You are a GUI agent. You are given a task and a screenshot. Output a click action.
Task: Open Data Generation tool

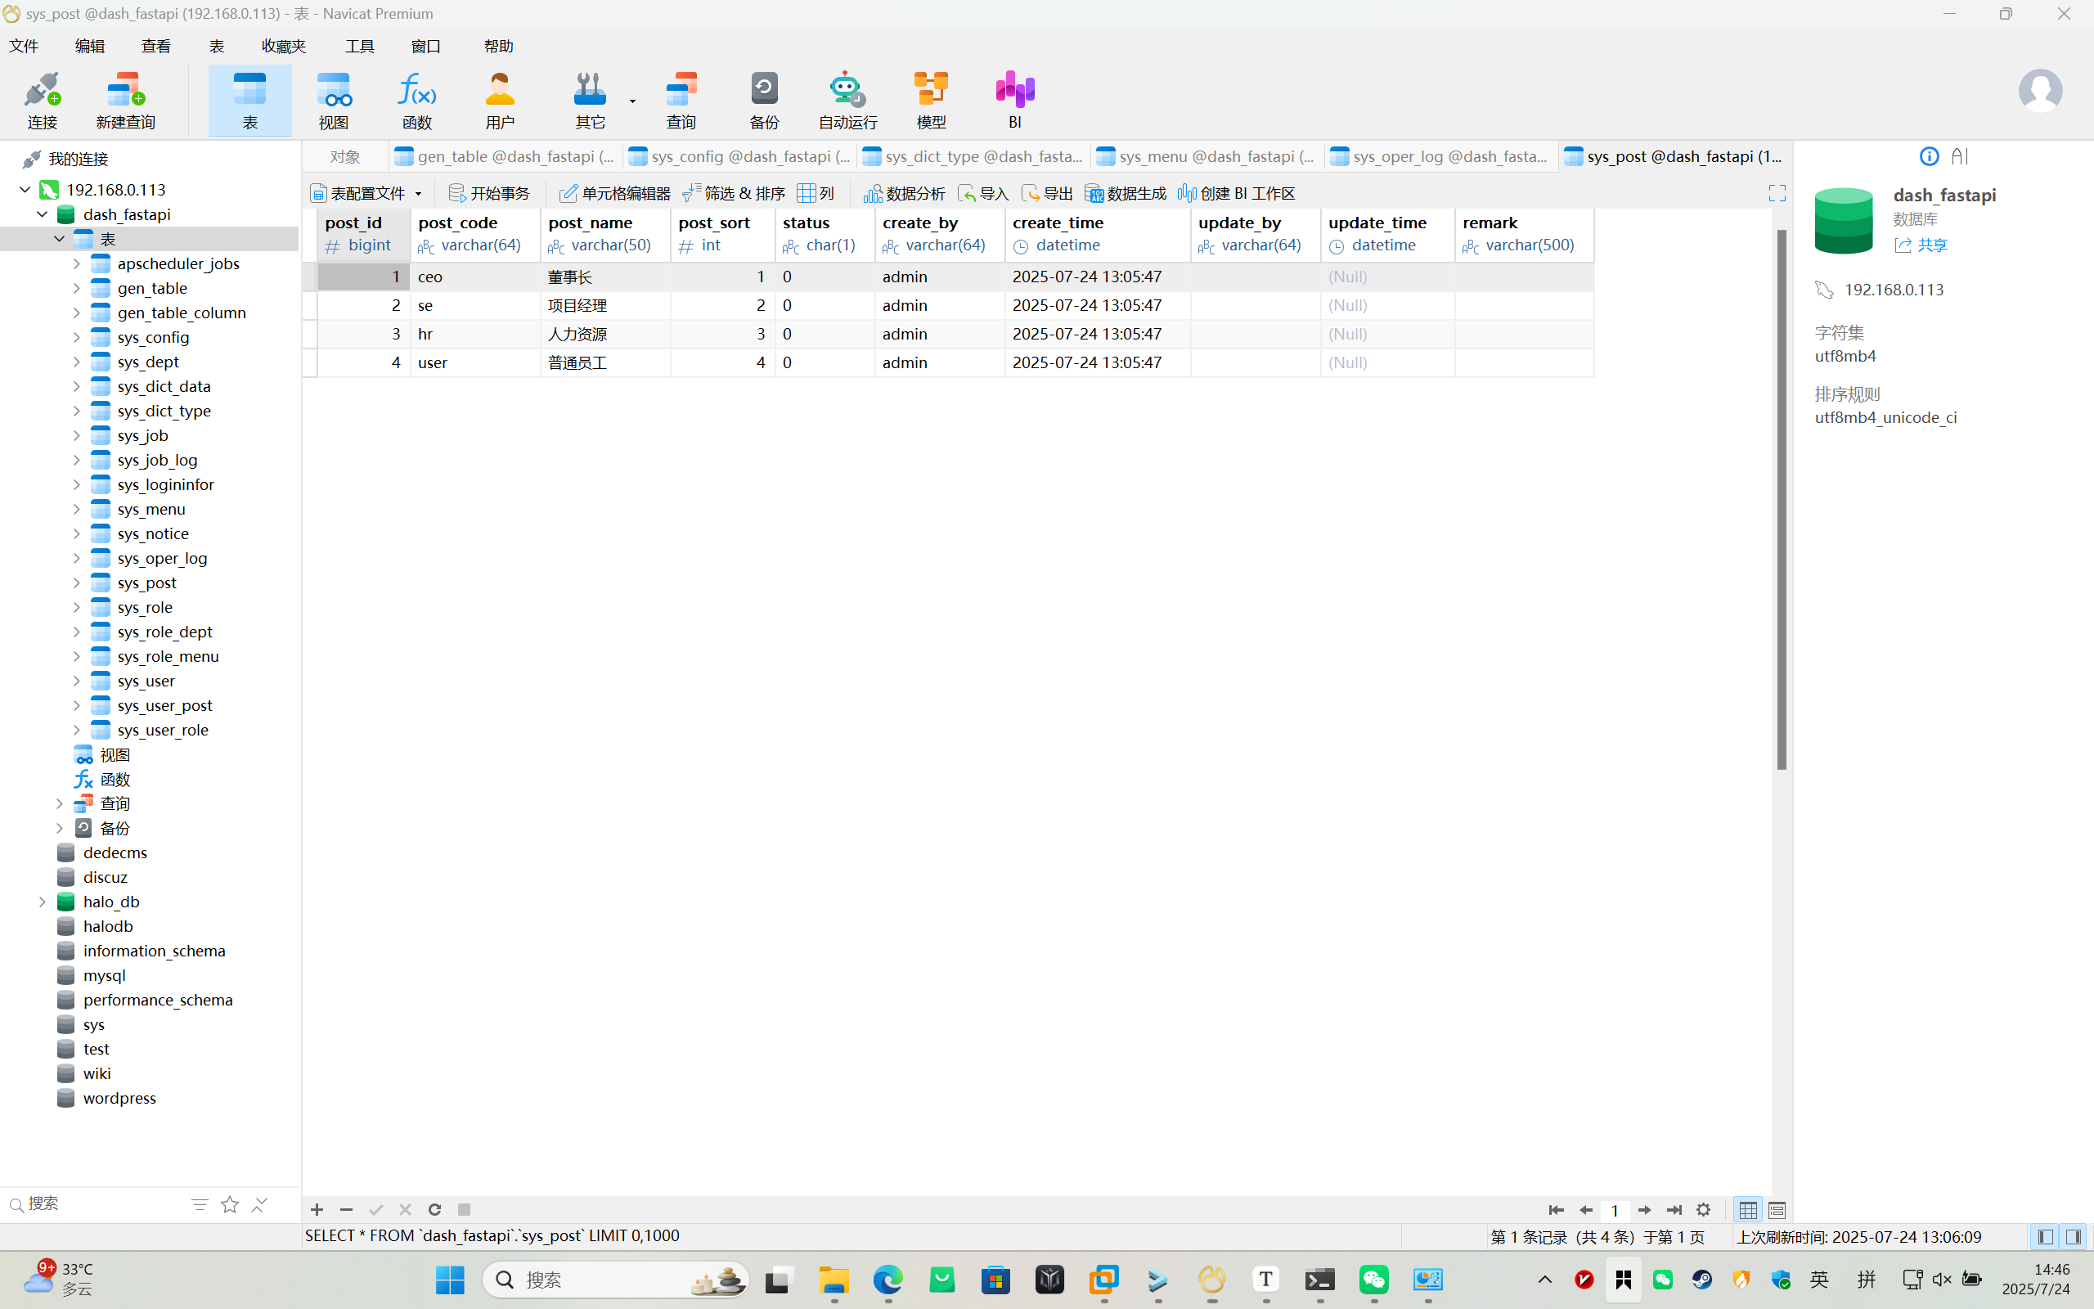click(x=1126, y=193)
